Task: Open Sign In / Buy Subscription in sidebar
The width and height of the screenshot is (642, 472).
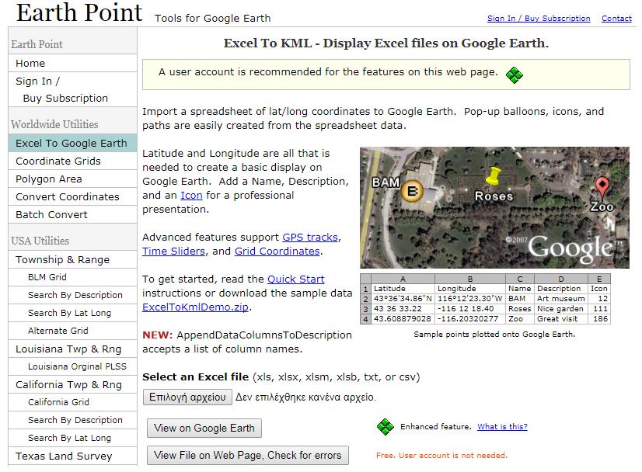Action: point(72,89)
